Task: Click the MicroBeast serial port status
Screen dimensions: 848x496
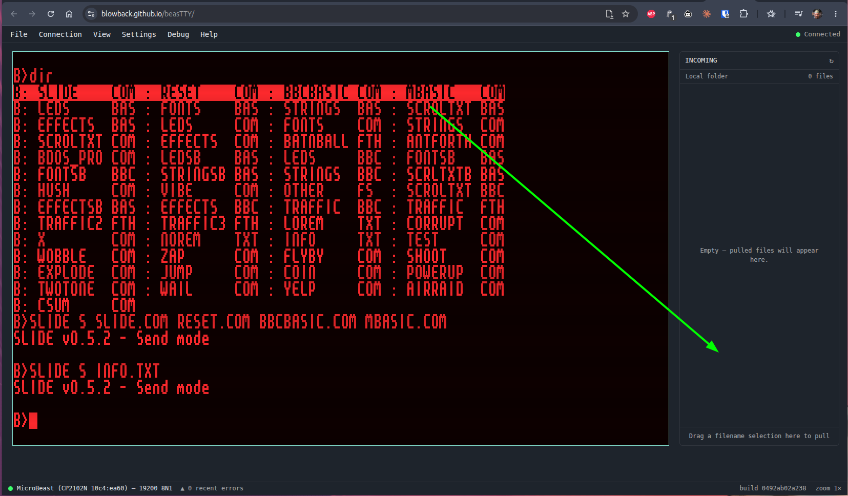Action: tap(90, 488)
